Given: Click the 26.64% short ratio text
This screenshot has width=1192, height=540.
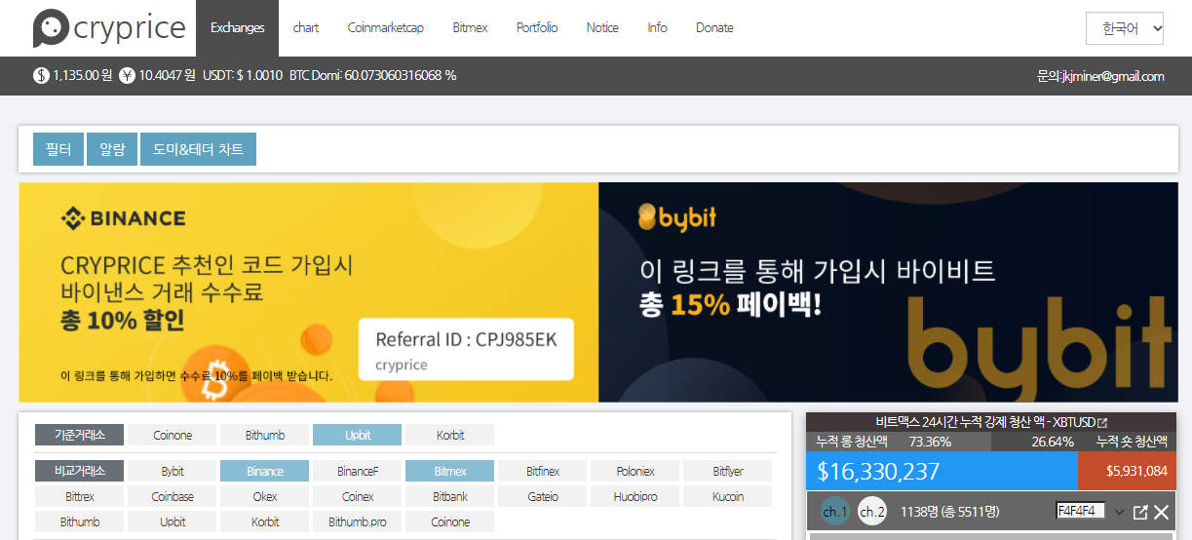Looking at the screenshot, I should [1053, 442].
